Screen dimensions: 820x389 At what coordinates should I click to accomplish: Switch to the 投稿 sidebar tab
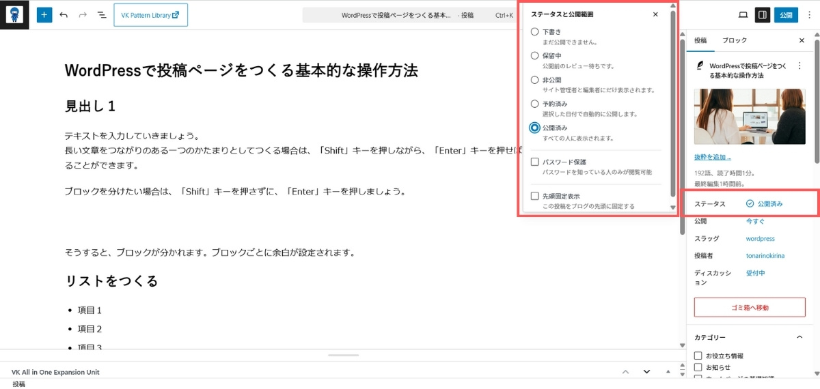(700, 40)
